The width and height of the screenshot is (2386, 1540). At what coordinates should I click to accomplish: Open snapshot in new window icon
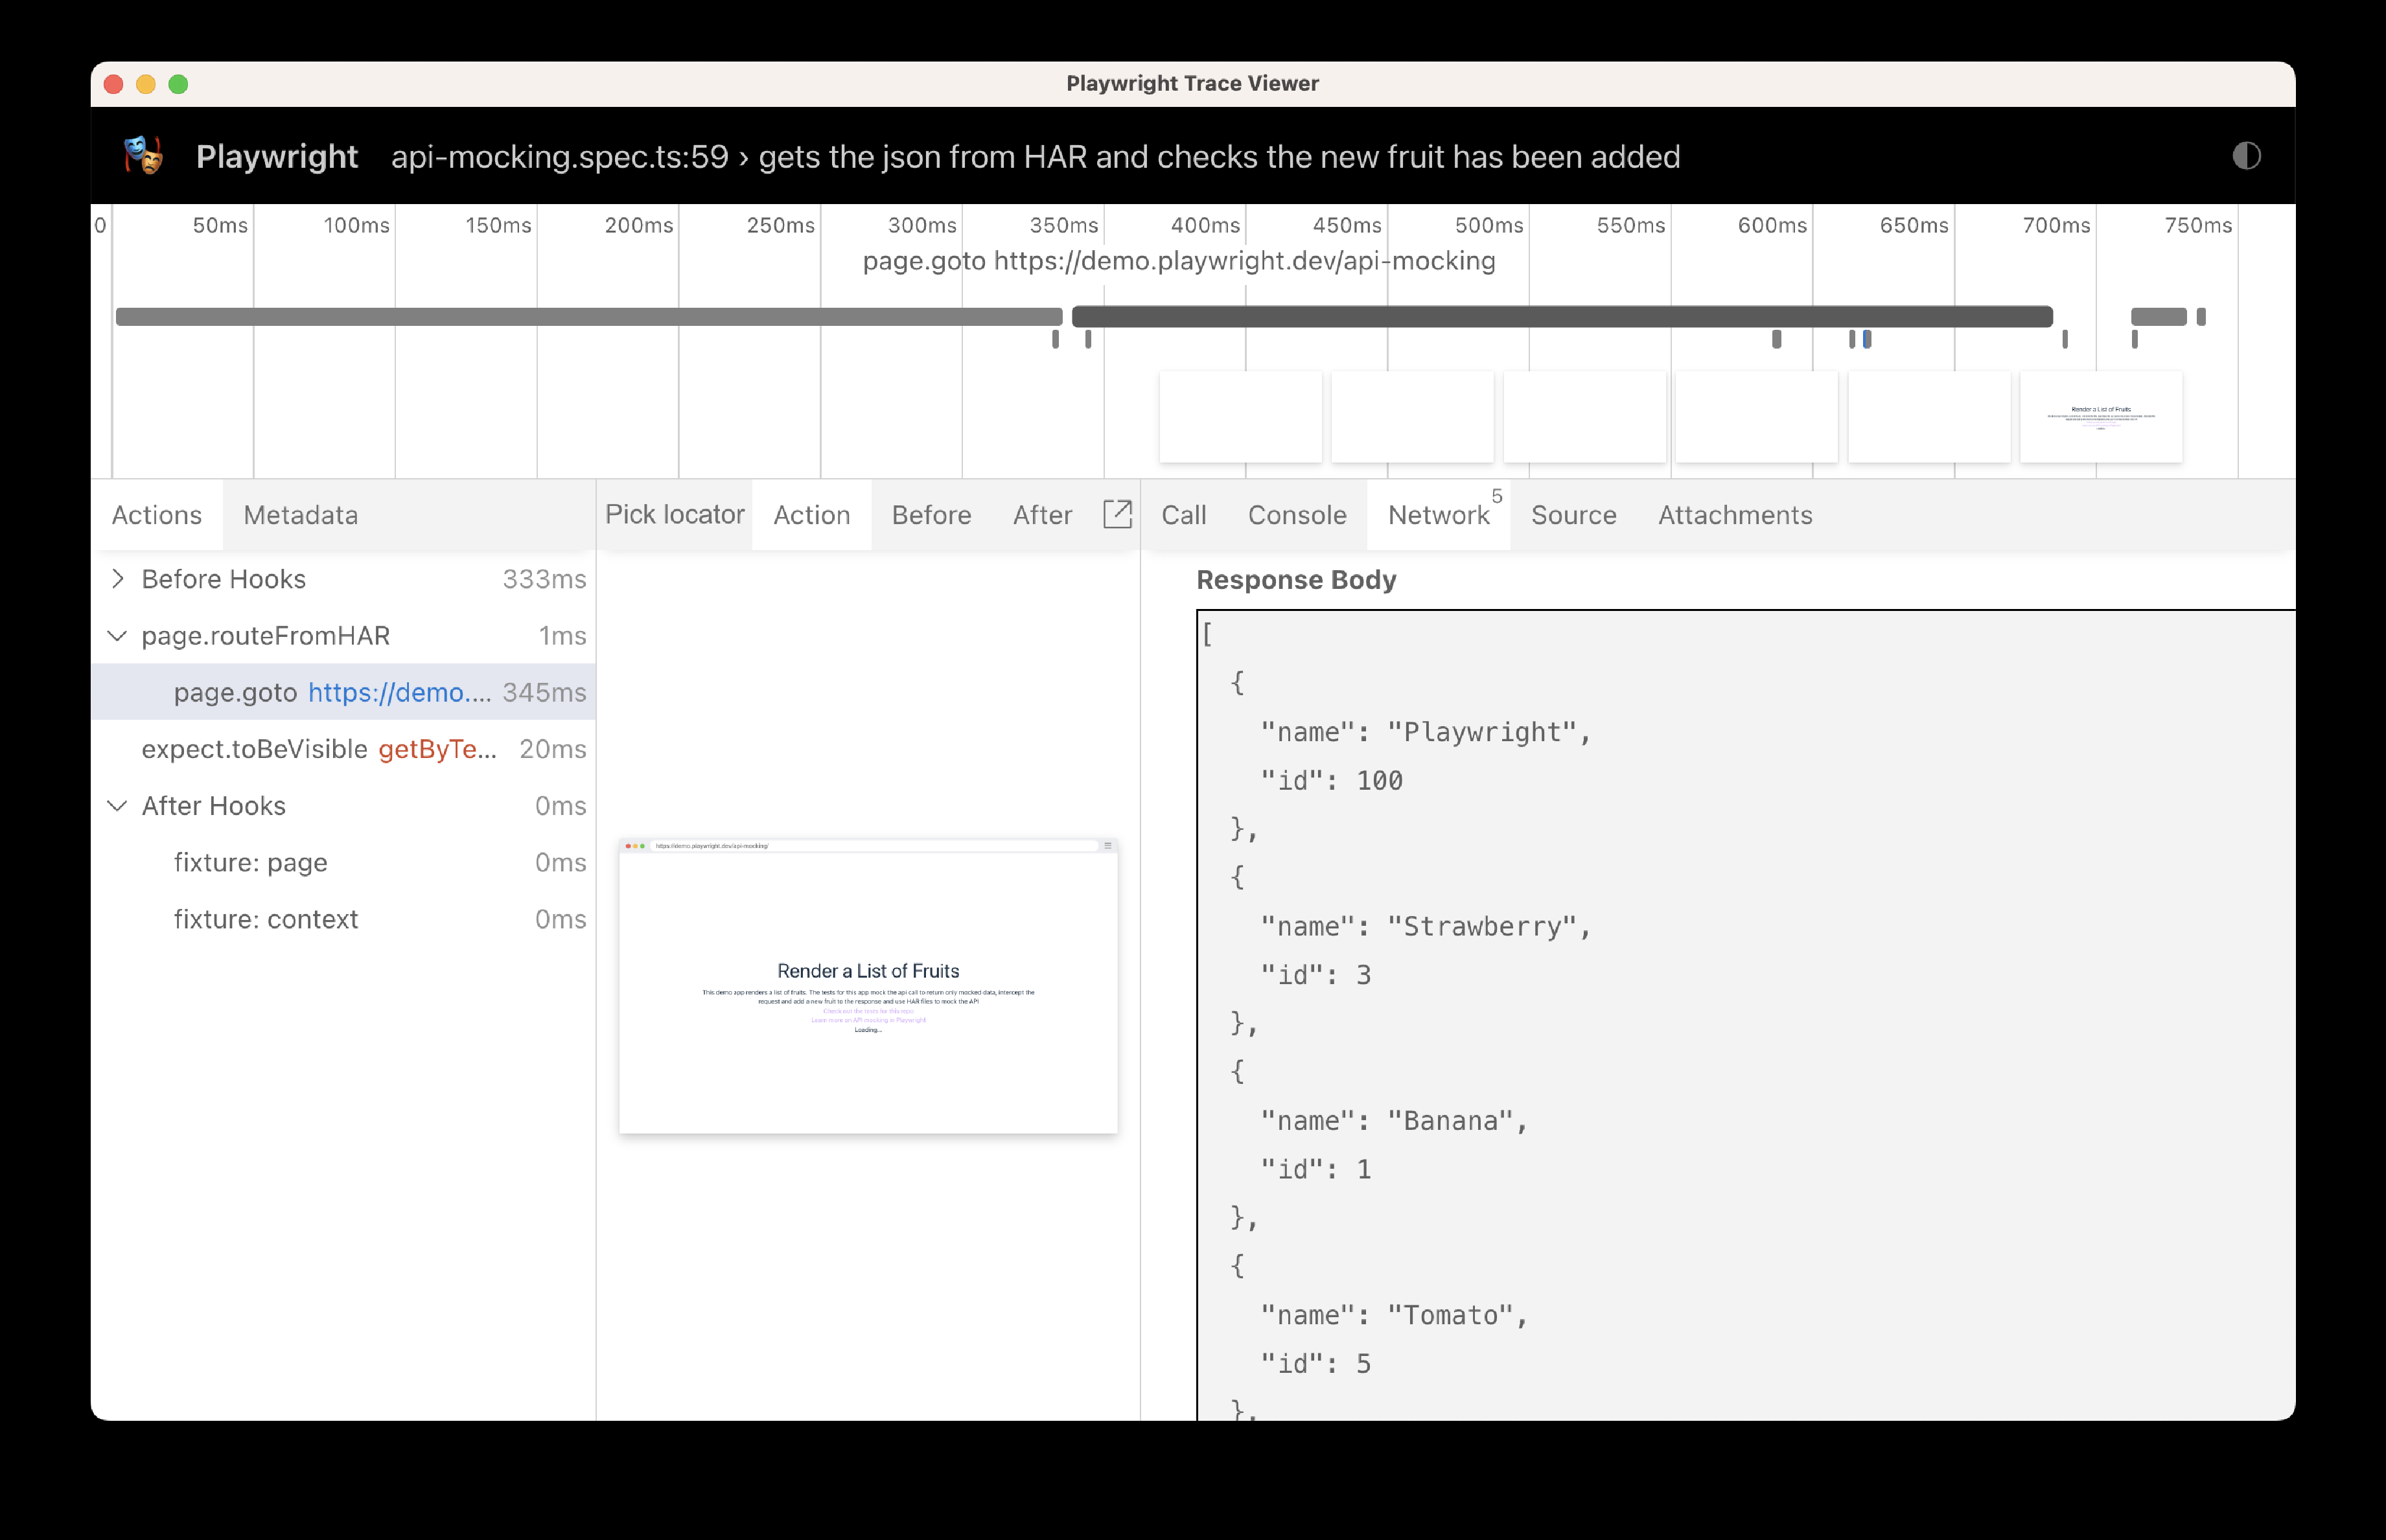[x=1117, y=514]
